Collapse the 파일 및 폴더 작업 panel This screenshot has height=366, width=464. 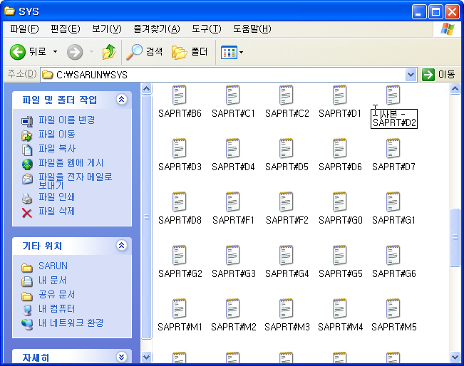tap(121, 100)
